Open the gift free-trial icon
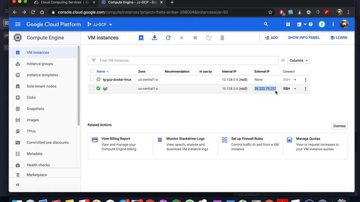The image size is (360, 202). pos(288,24)
